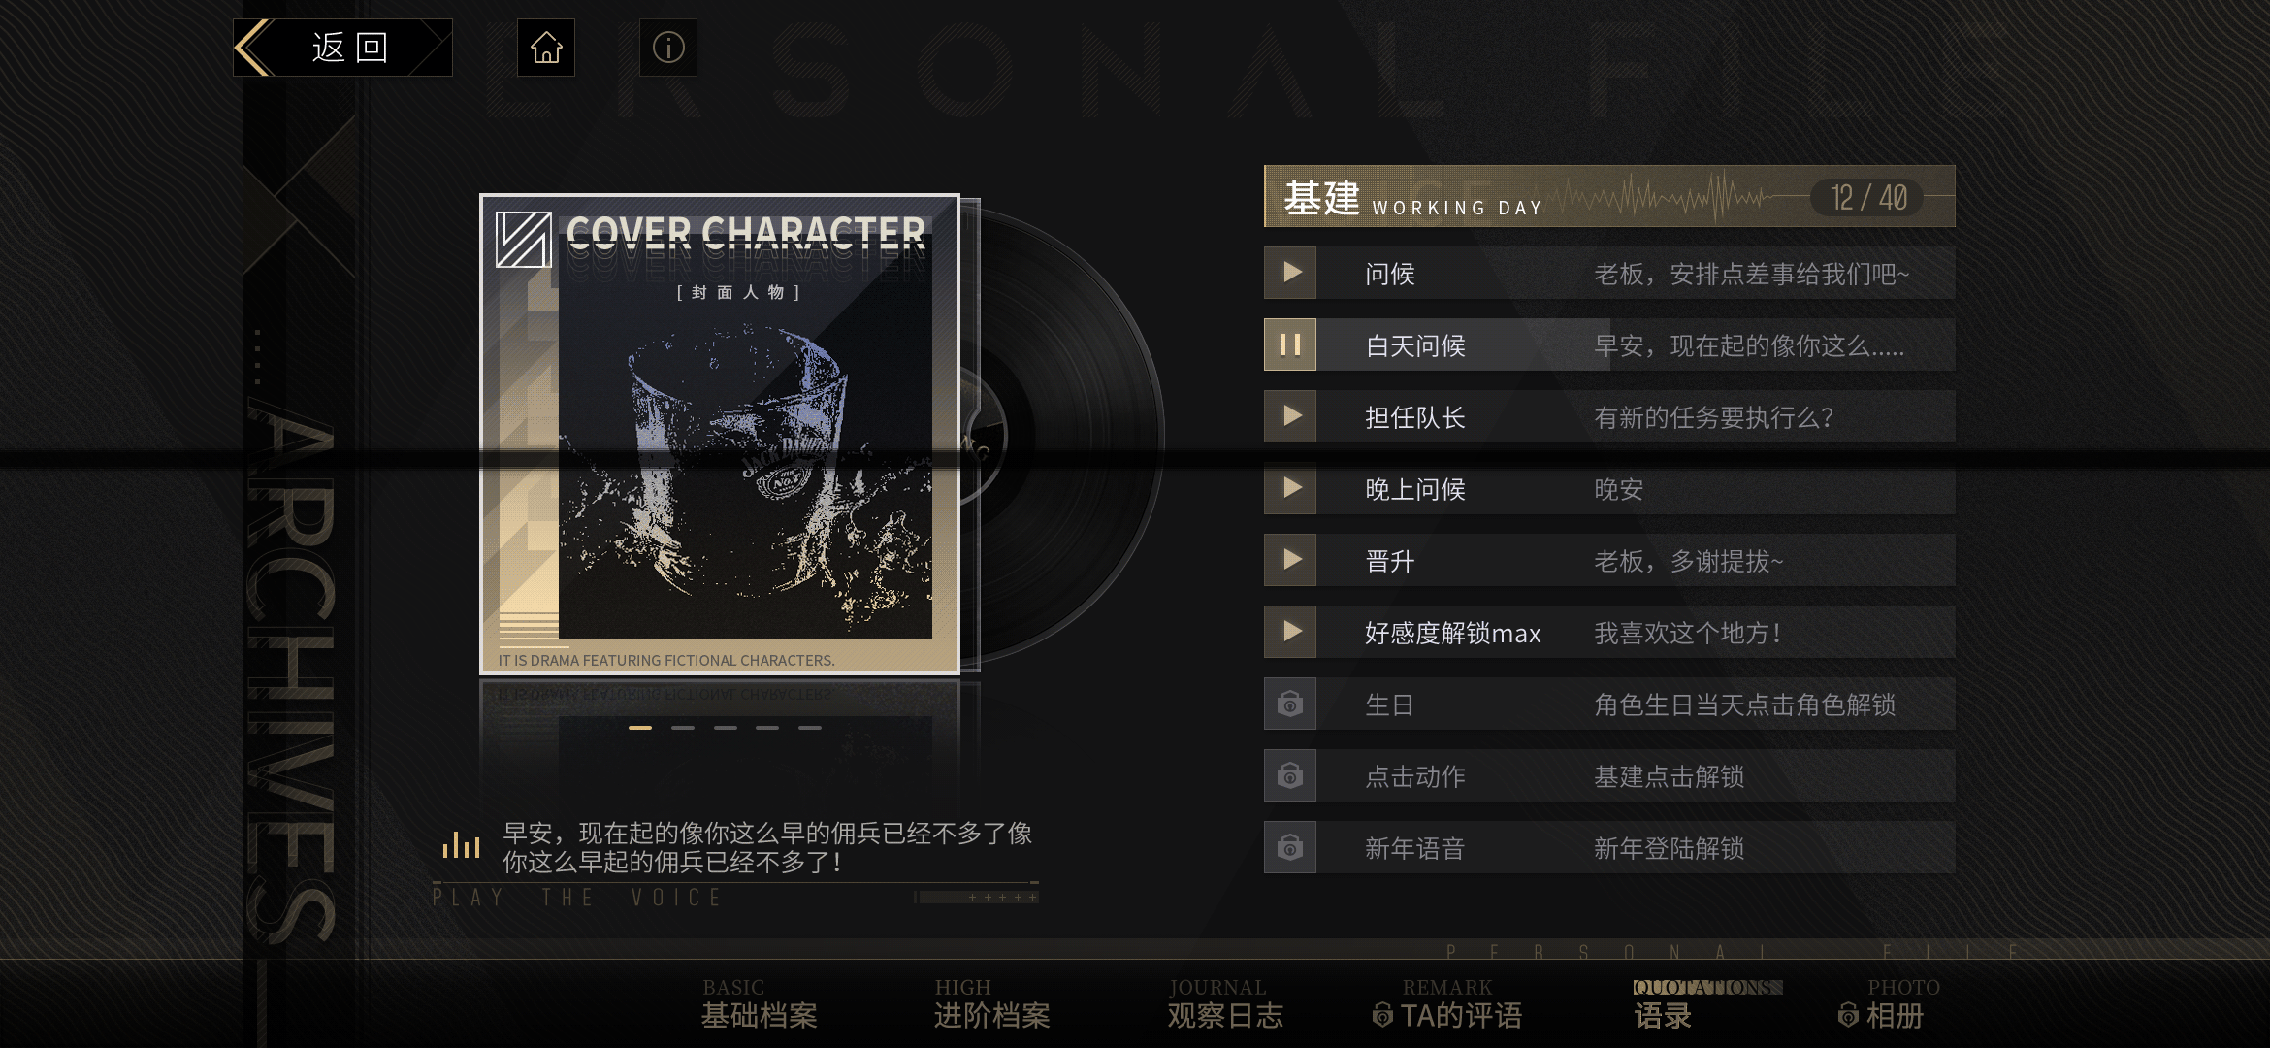2270x1048 pixels.
Task: Select the second cover page indicator
Action: click(x=683, y=727)
